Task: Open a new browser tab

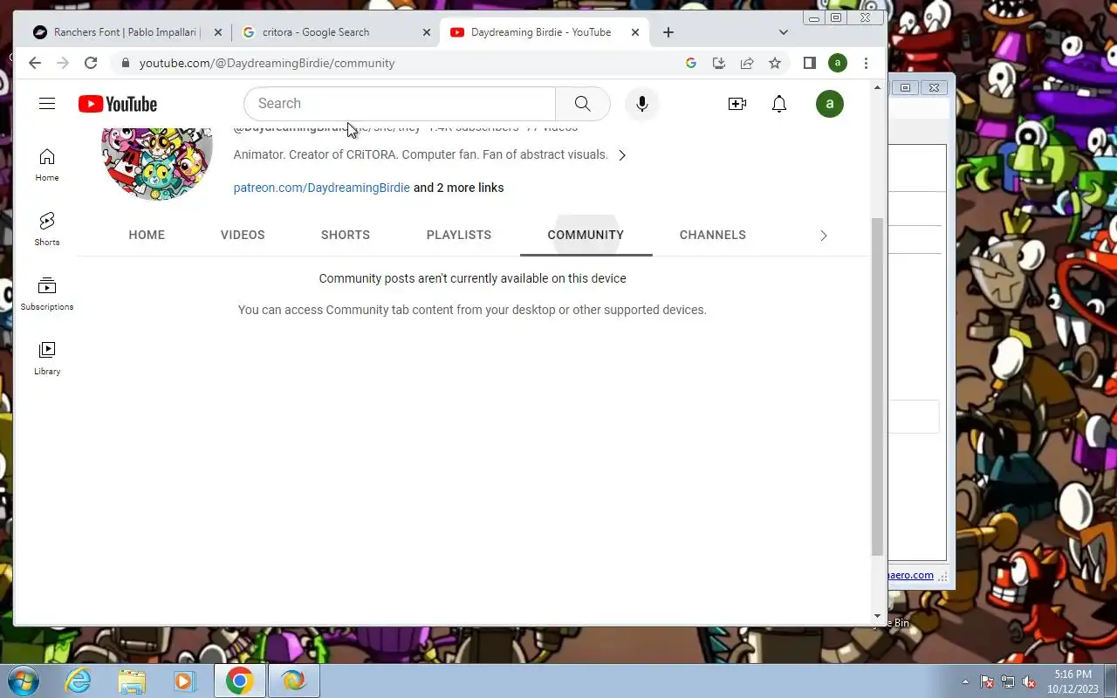Action: 668,32
